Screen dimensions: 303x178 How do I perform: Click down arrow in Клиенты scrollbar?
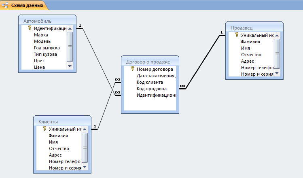point(85,167)
